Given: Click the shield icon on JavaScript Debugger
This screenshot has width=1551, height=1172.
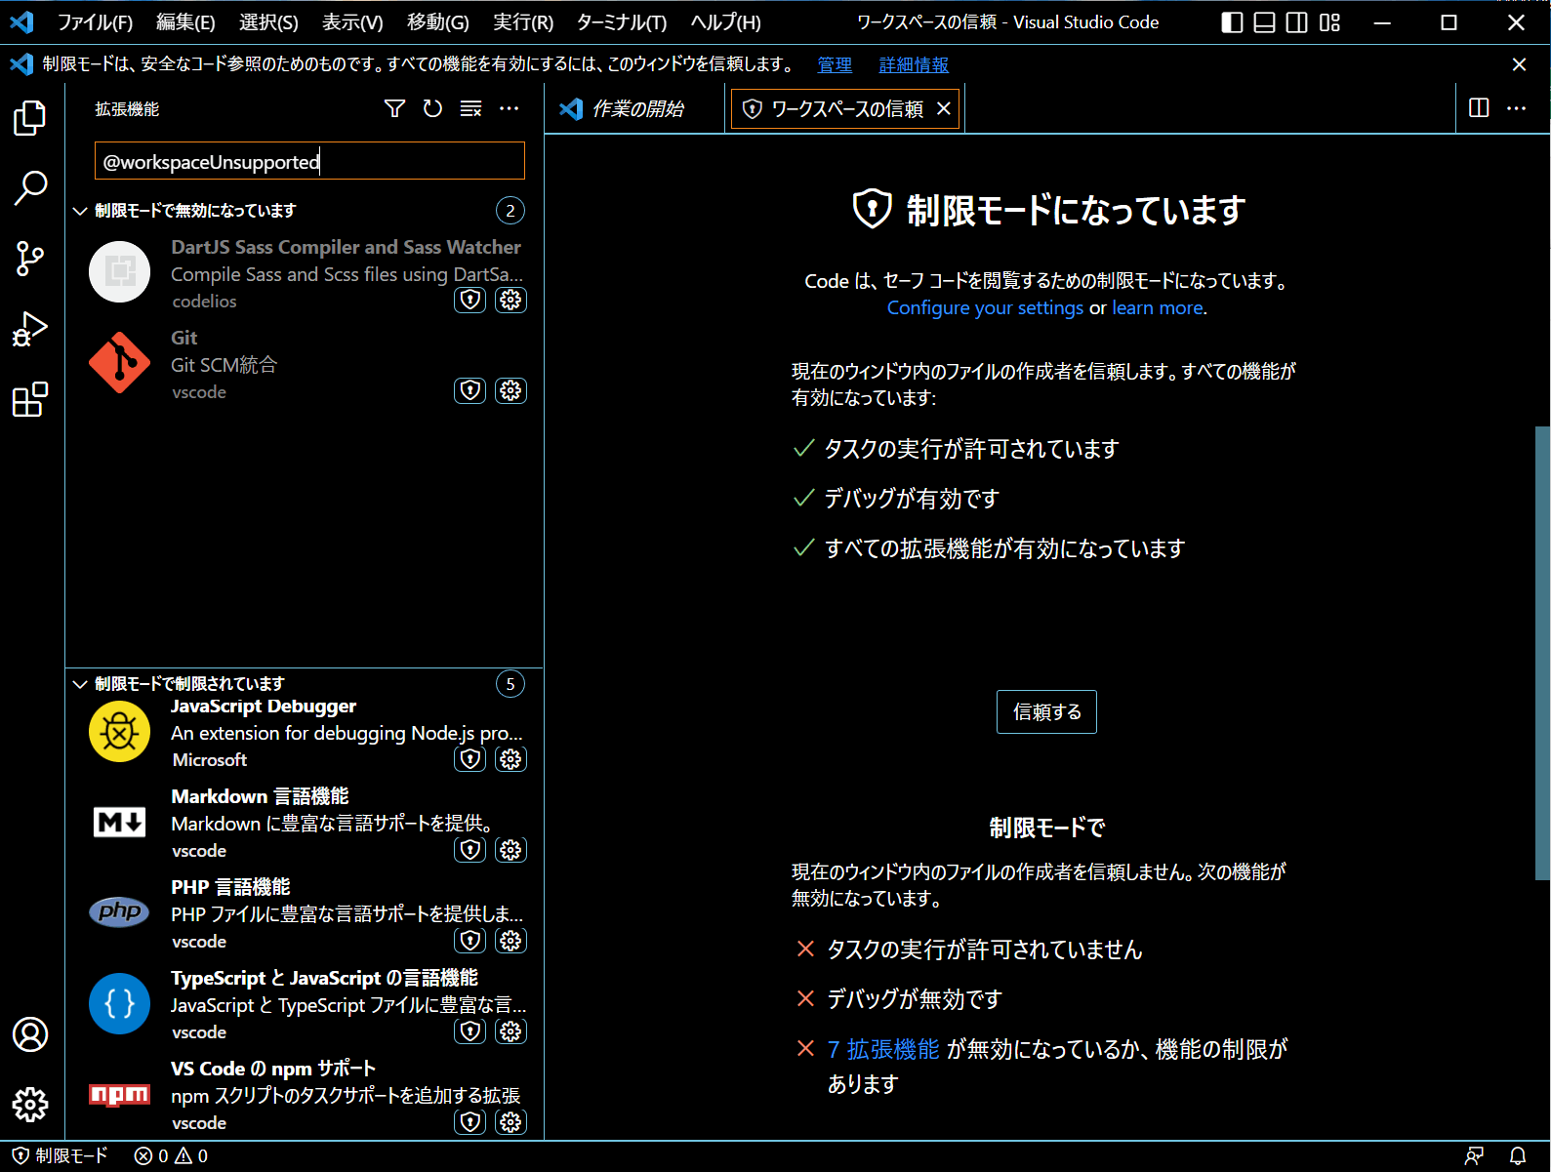Looking at the screenshot, I should tap(470, 759).
